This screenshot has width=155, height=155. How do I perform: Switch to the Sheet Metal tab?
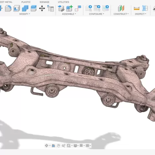coord(6,2)
